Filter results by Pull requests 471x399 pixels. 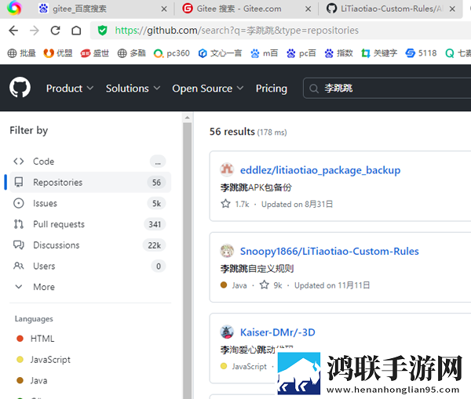pyautogui.click(x=90, y=224)
